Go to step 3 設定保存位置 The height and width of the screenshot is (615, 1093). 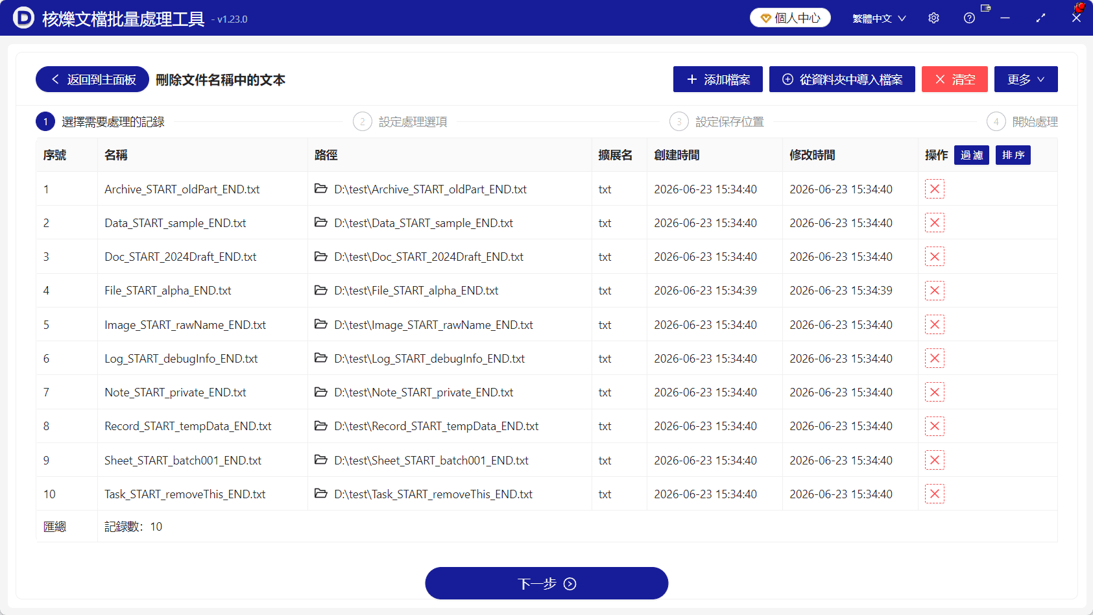(717, 121)
